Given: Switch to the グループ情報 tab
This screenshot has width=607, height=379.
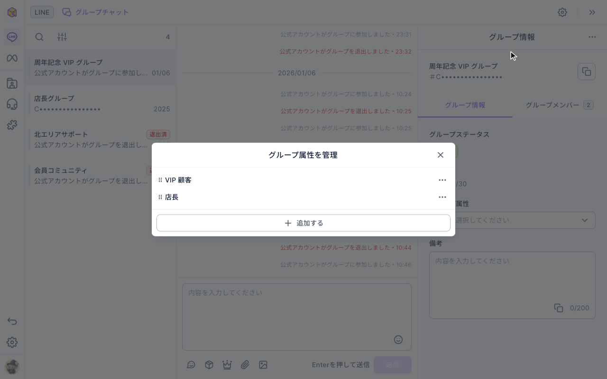Looking at the screenshot, I should [465, 105].
